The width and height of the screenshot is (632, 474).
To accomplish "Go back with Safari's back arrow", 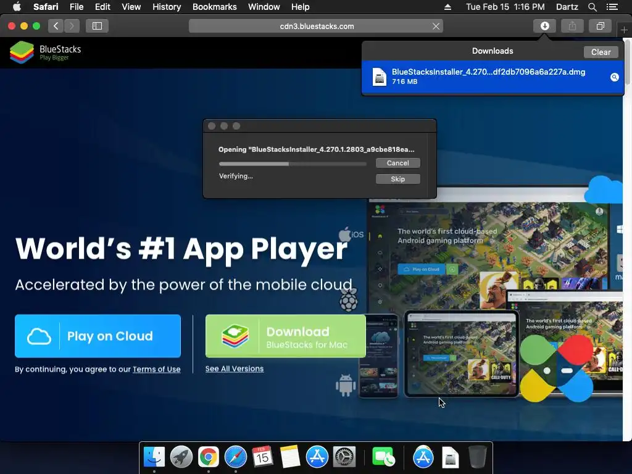I will [x=56, y=26].
